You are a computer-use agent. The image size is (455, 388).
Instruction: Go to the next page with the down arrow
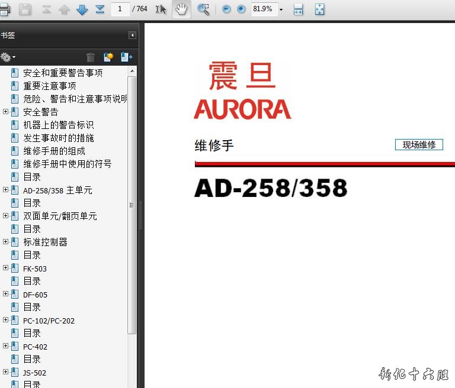pyautogui.click(x=82, y=9)
